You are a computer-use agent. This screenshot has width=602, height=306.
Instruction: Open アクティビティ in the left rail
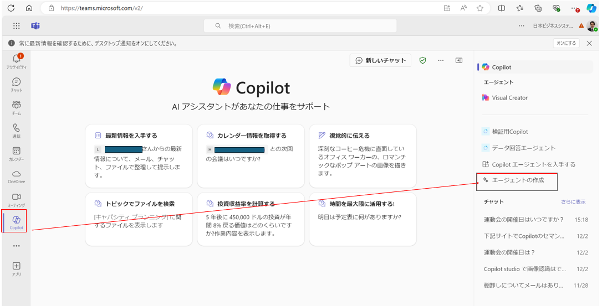click(17, 61)
